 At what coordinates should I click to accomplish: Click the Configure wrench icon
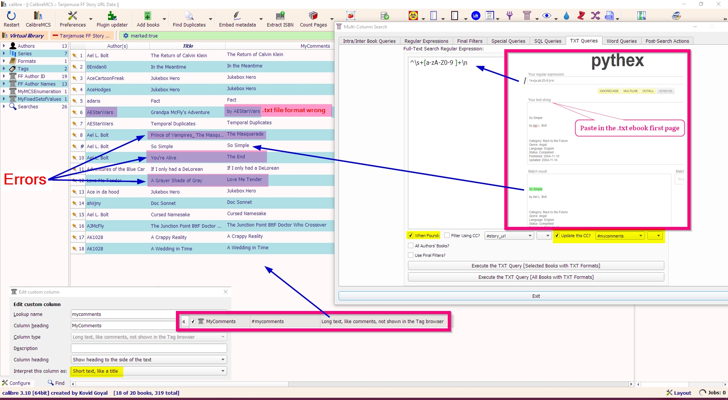click(x=5, y=383)
